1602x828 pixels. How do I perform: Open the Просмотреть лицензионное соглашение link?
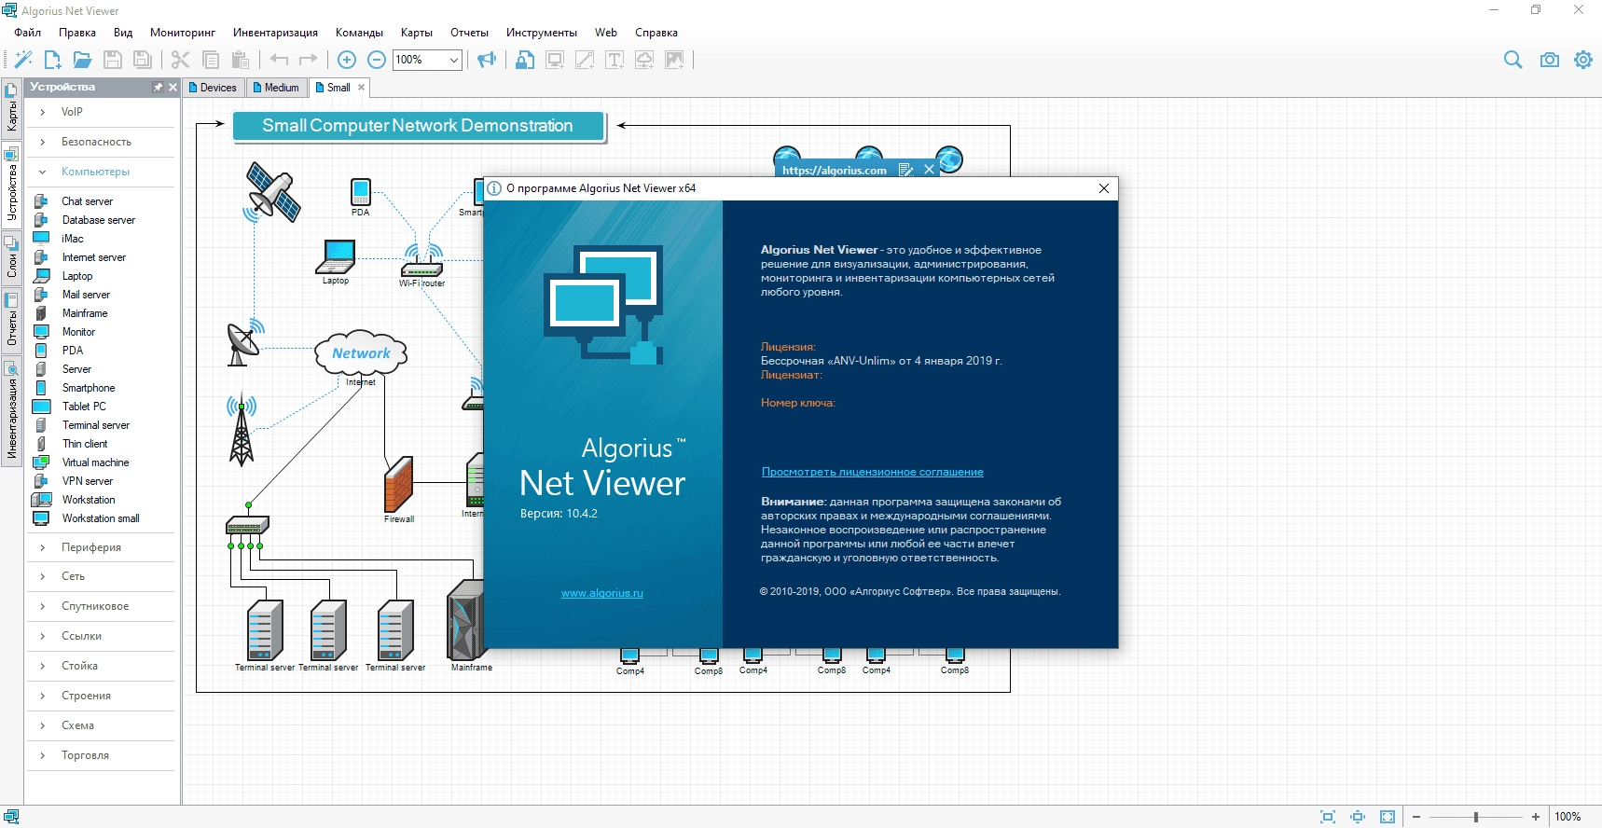(872, 472)
